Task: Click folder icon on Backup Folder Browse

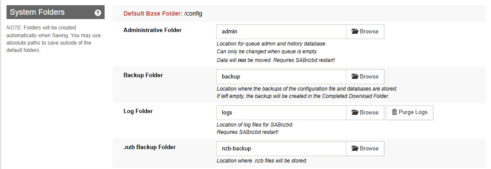Action: click(x=355, y=77)
